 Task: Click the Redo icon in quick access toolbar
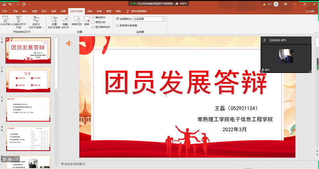(x=18, y=4)
